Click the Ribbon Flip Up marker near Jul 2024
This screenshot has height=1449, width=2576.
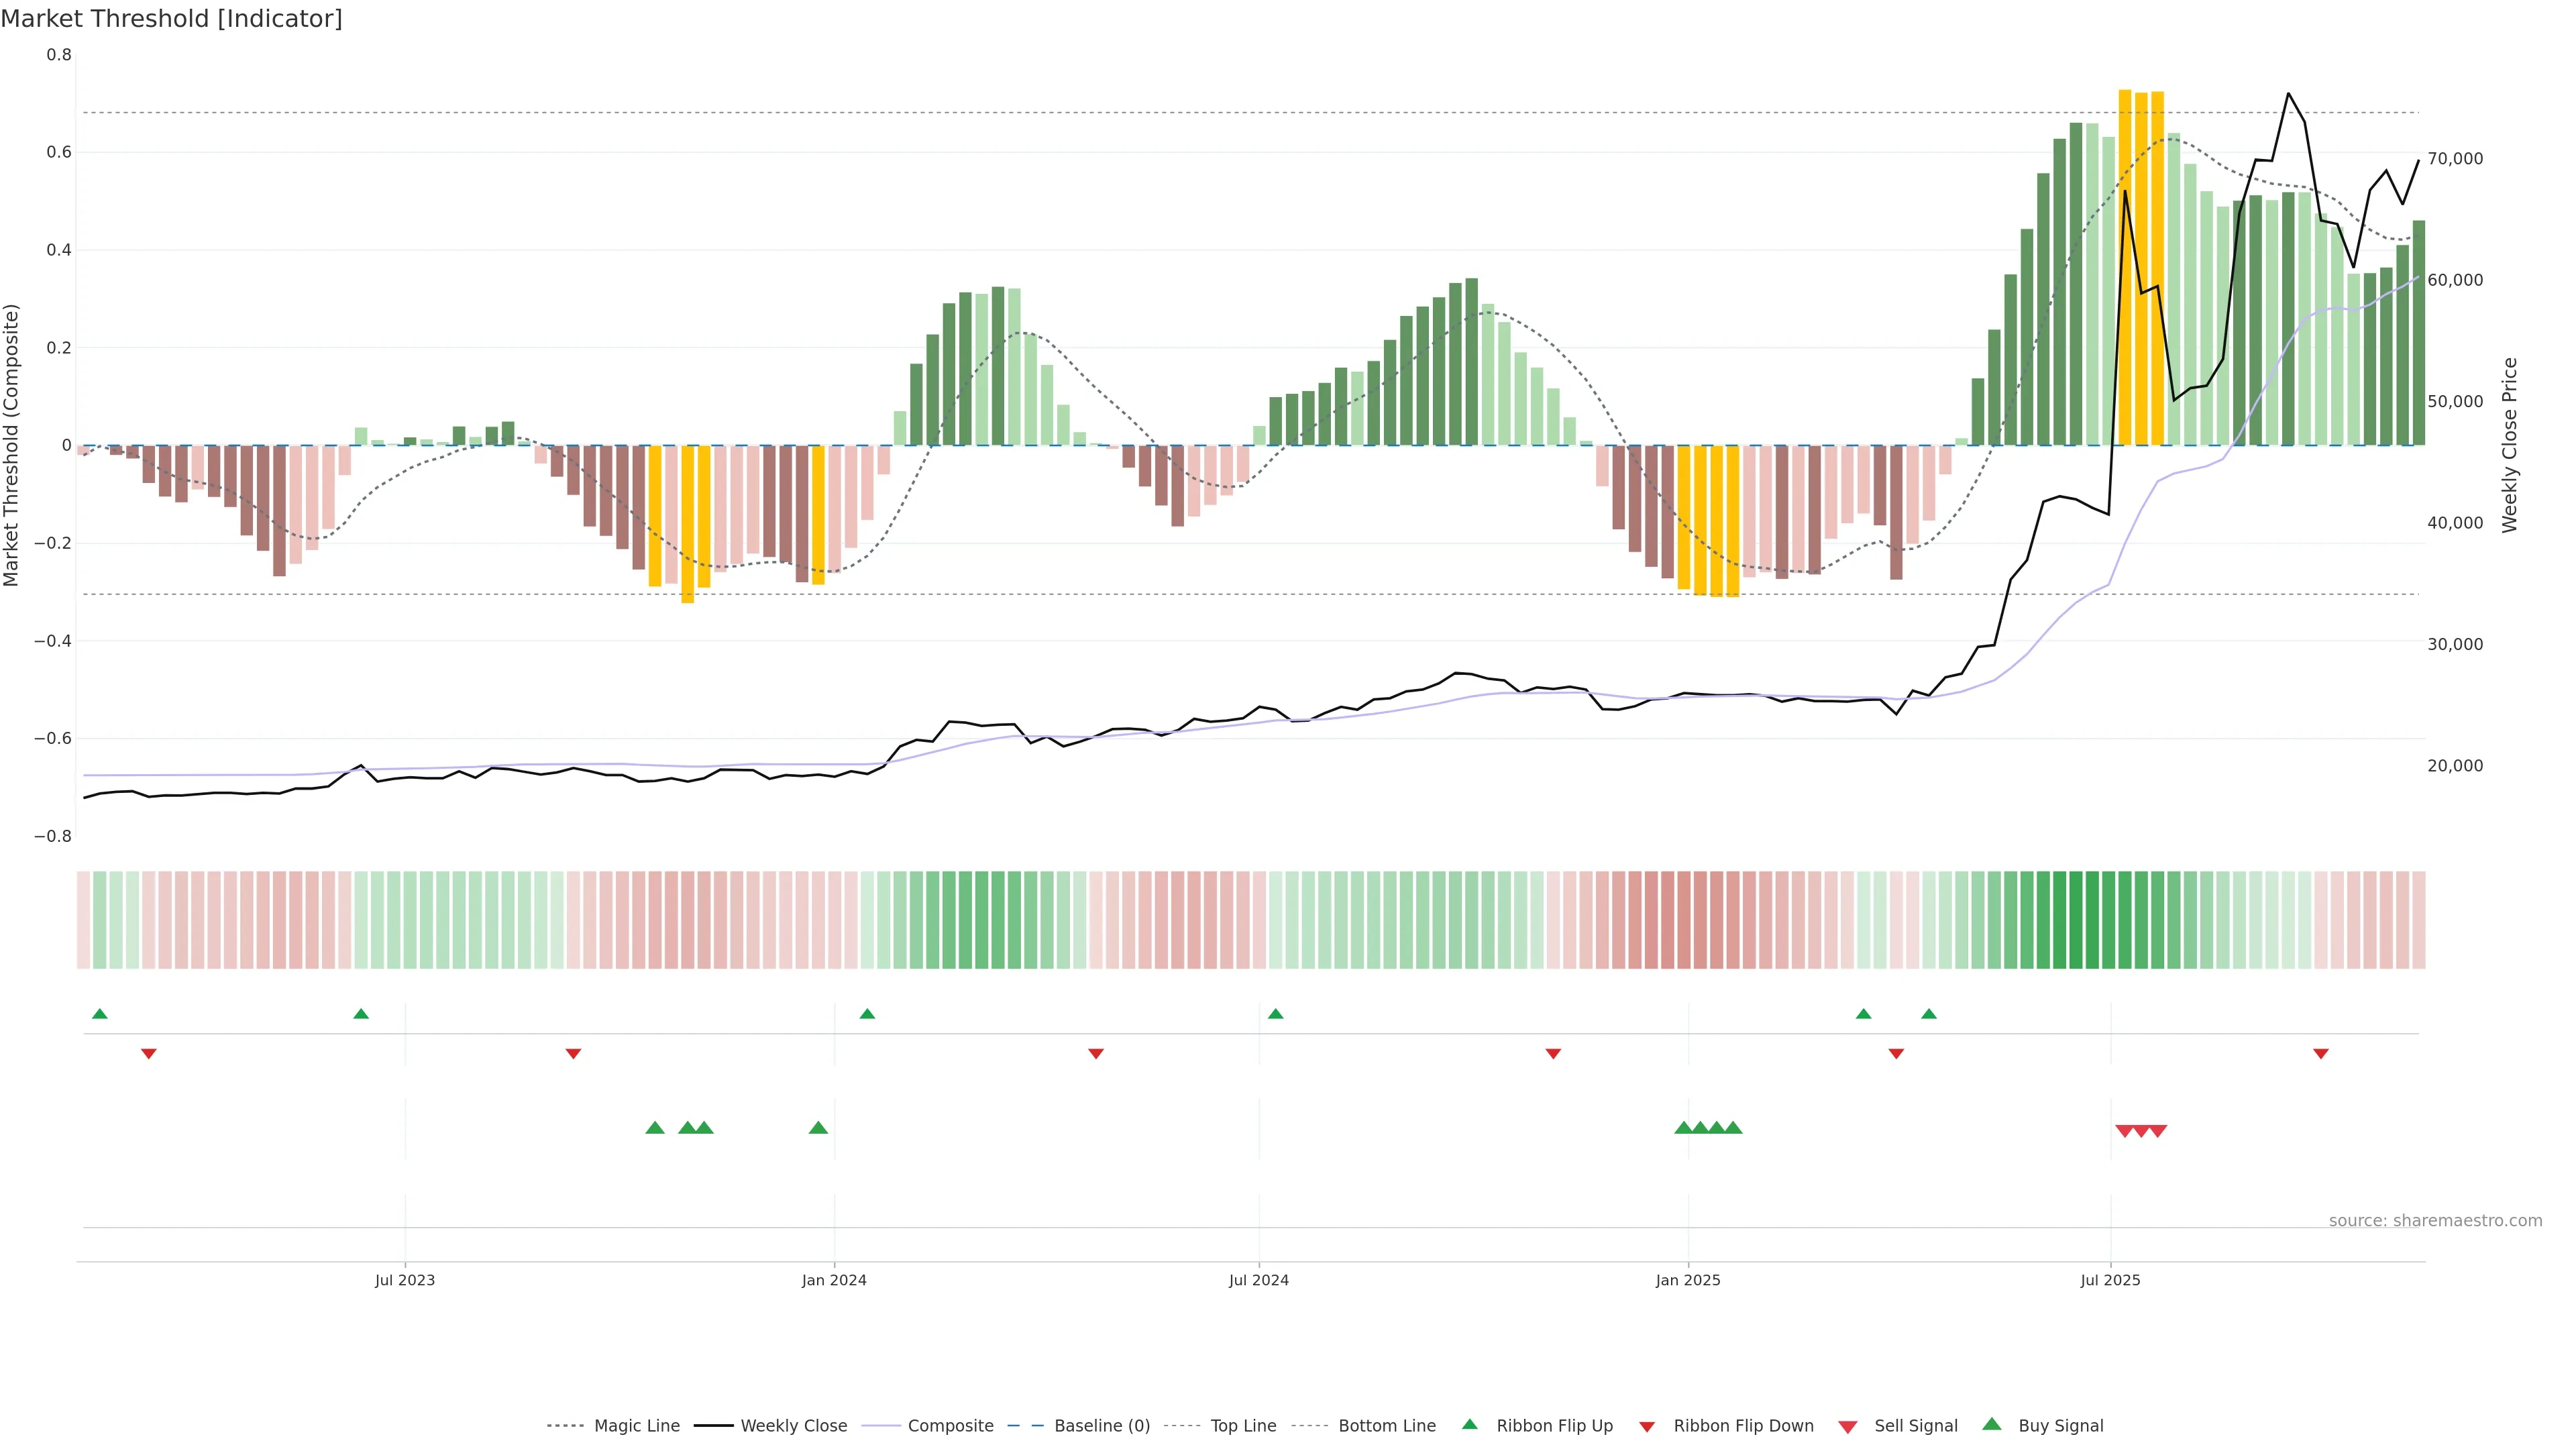pyautogui.click(x=1275, y=1014)
